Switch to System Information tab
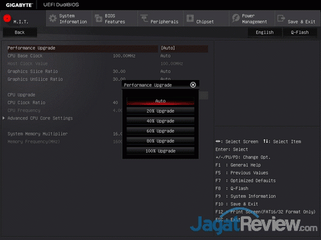The height and width of the screenshot is (240, 321). tap(69, 19)
